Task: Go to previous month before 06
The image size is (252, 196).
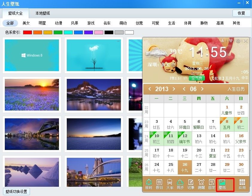Action: (x=184, y=89)
